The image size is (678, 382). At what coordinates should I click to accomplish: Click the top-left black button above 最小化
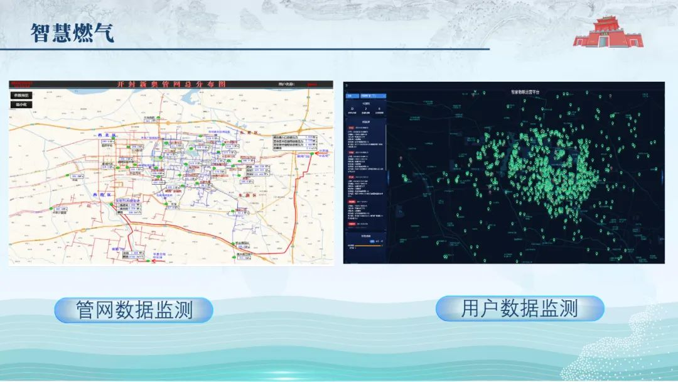click(23, 95)
